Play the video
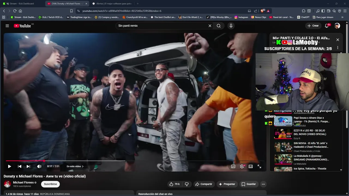The height and width of the screenshot is (196, 349). point(9,166)
